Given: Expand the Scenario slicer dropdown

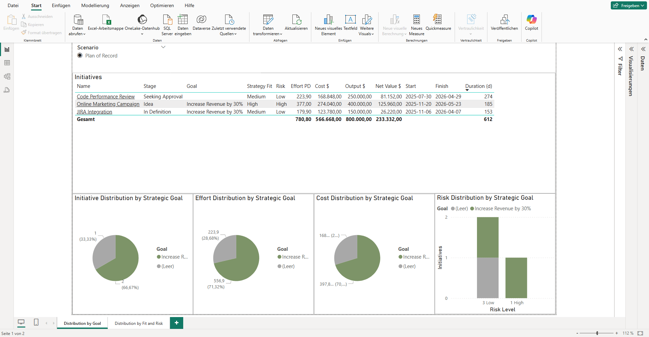Looking at the screenshot, I should tap(163, 47).
